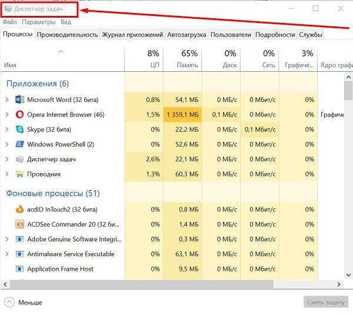Click Microsoft Word 54,1 МБ memory cell
The width and height of the screenshot is (353, 315).
pos(182,100)
